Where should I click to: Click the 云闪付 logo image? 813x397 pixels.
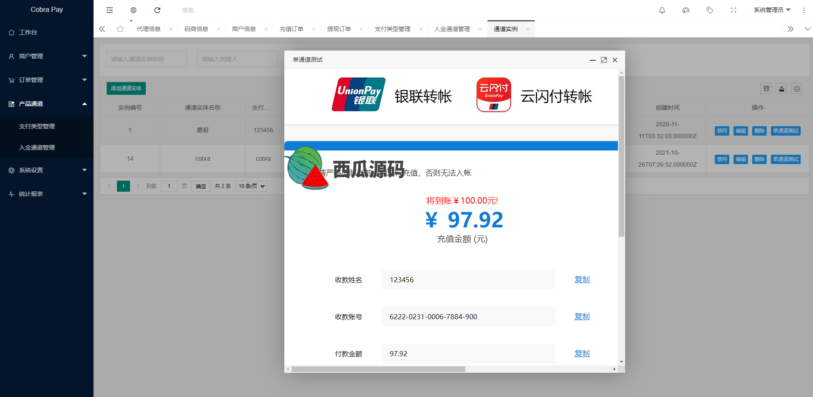tap(494, 94)
